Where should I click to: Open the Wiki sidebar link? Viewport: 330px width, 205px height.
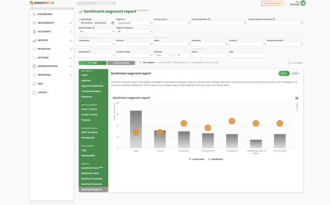click(41, 84)
